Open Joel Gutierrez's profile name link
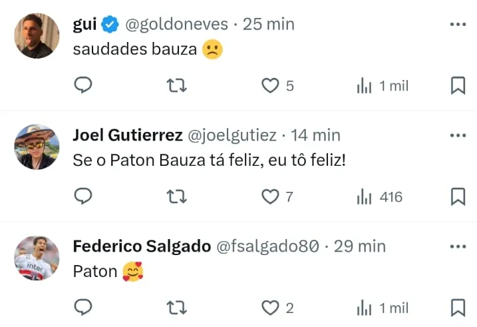The height and width of the screenshot is (327, 477). (x=127, y=135)
